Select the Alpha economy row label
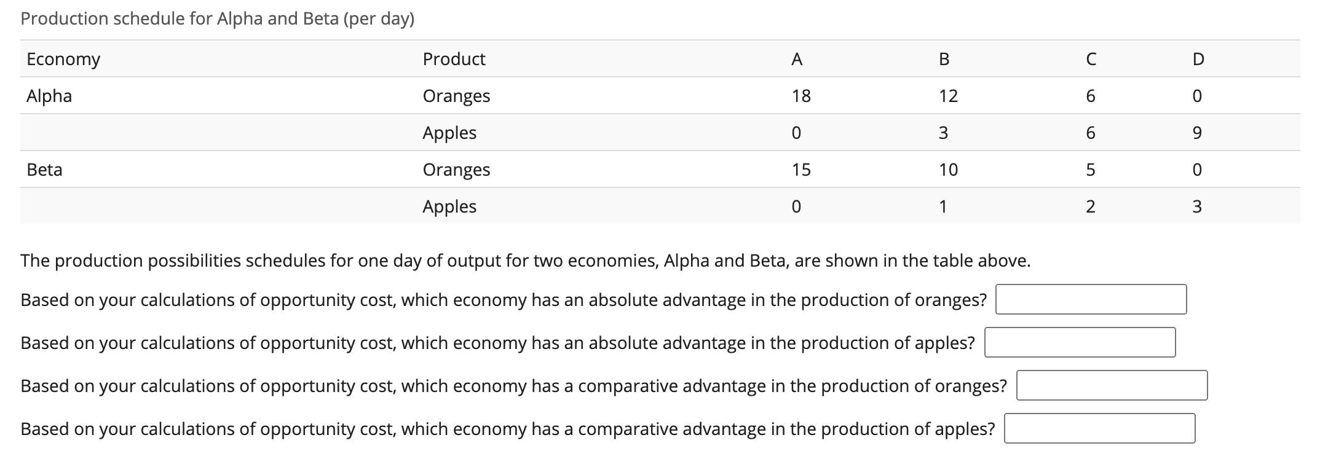1320x451 pixels. pyautogui.click(x=48, y=96)
